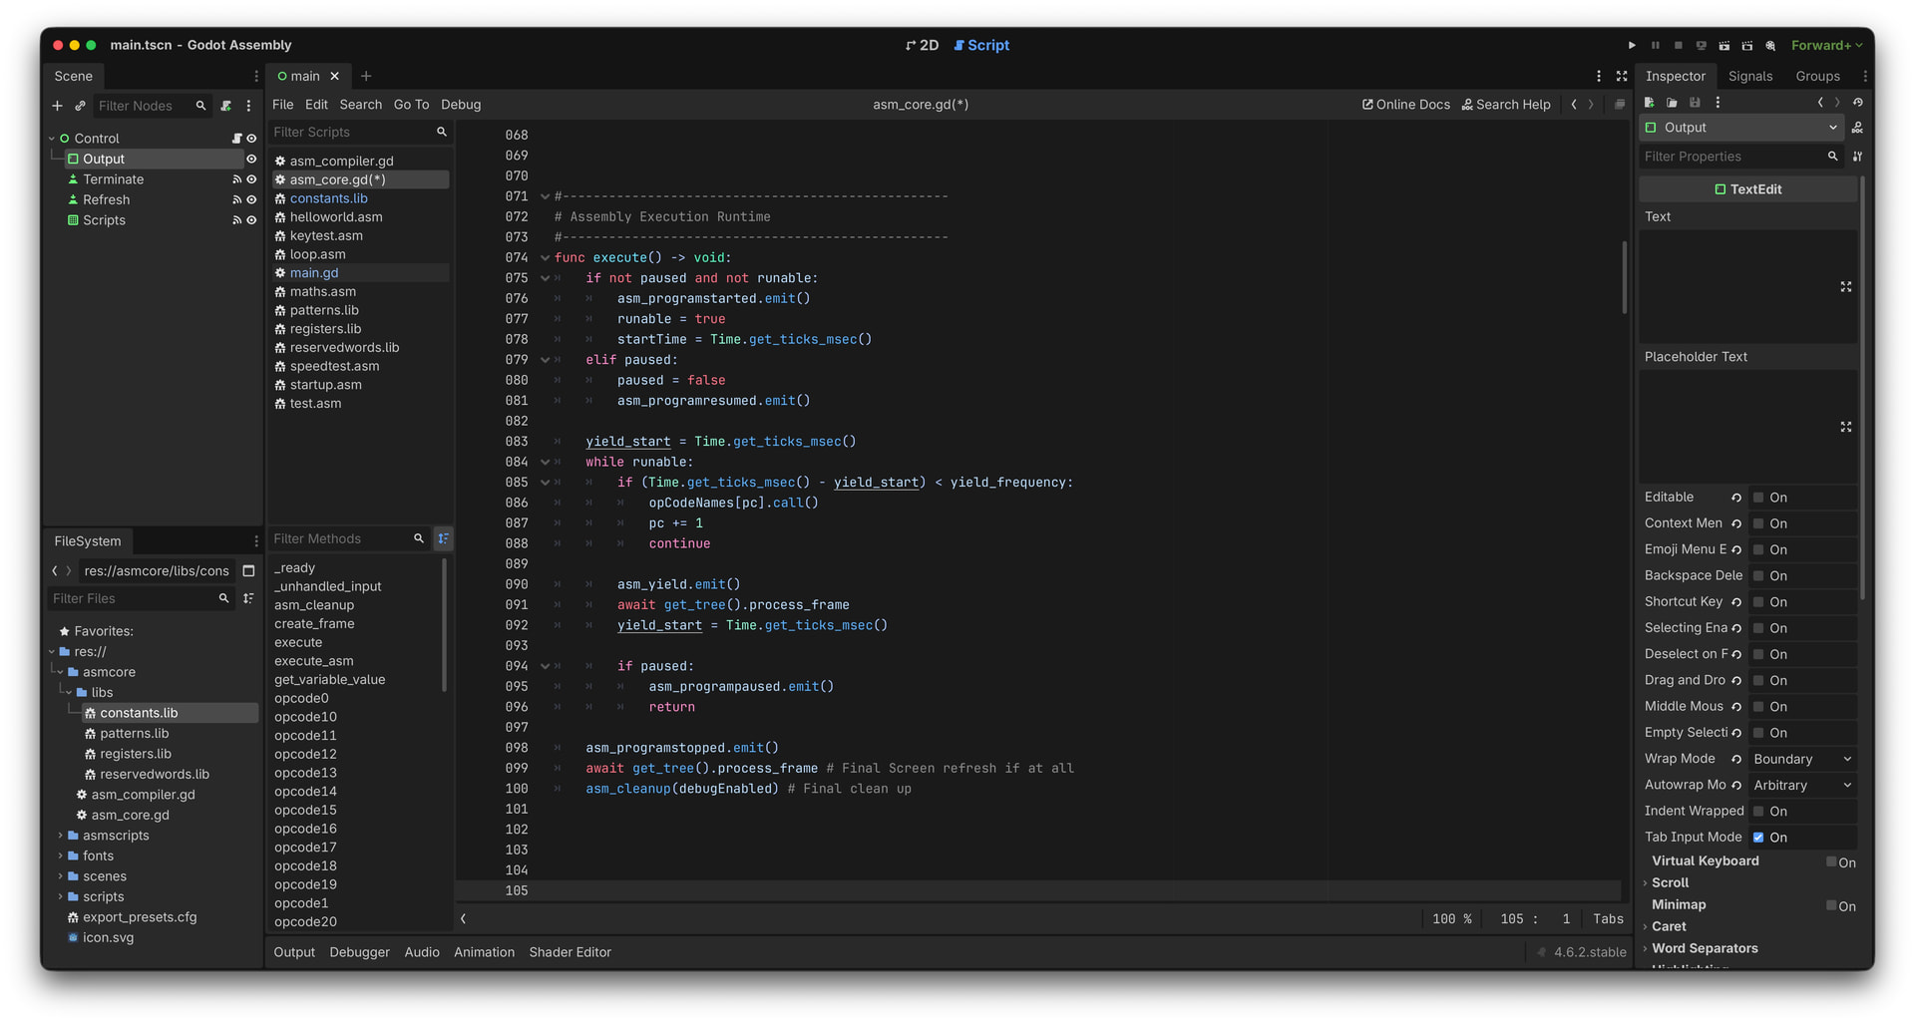
Task: Toggle alphabetical sorting of the methods list
Action: click(x=443, y=538)
